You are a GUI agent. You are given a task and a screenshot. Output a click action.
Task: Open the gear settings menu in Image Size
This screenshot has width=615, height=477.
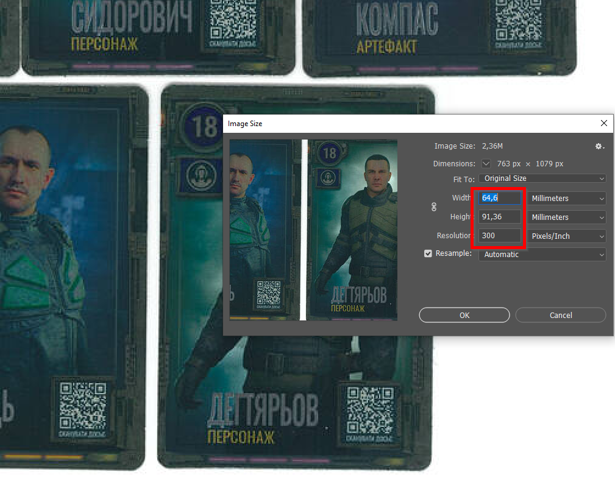pyautogui.click(x=599, y=146)
